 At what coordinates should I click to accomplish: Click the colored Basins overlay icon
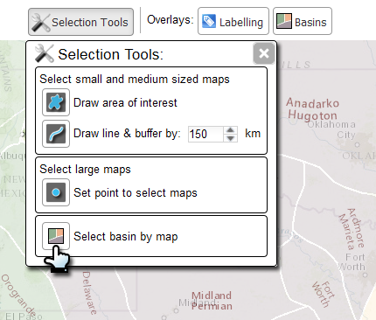[284, 21]
